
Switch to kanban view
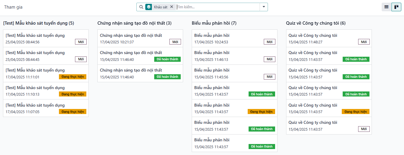pyautogui.click(x=396, y=7)
